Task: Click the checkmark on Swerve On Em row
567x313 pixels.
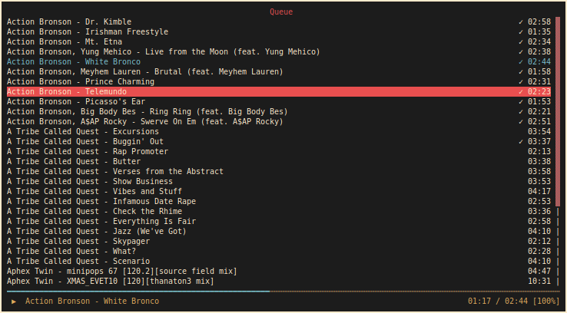Action: click(x=521, y=122)
